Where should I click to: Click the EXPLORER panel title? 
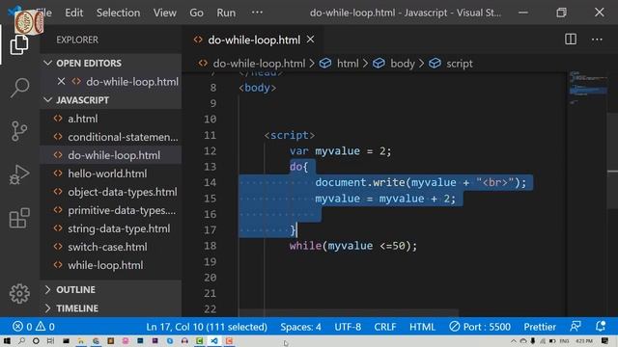click(77, 40)
